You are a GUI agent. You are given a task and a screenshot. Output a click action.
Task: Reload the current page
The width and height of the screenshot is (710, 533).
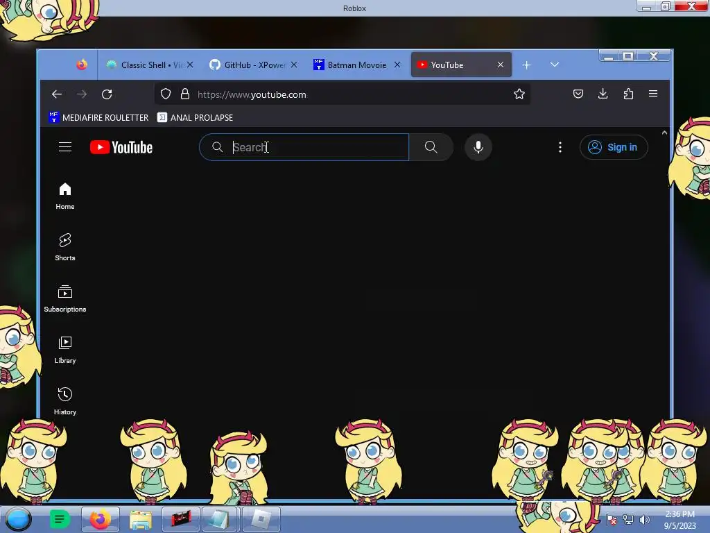coord(107,94)
